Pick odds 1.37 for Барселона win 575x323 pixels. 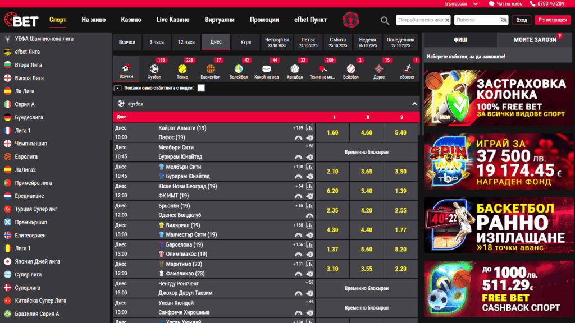[332, 249]
